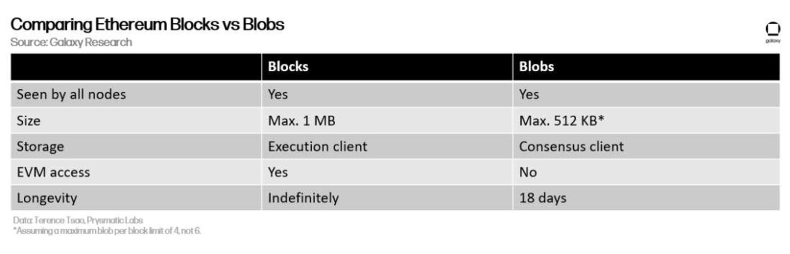Click the 'Data: Terence Tsao, Prysmatic Labs' credit
790x254 pixels.
78,220
